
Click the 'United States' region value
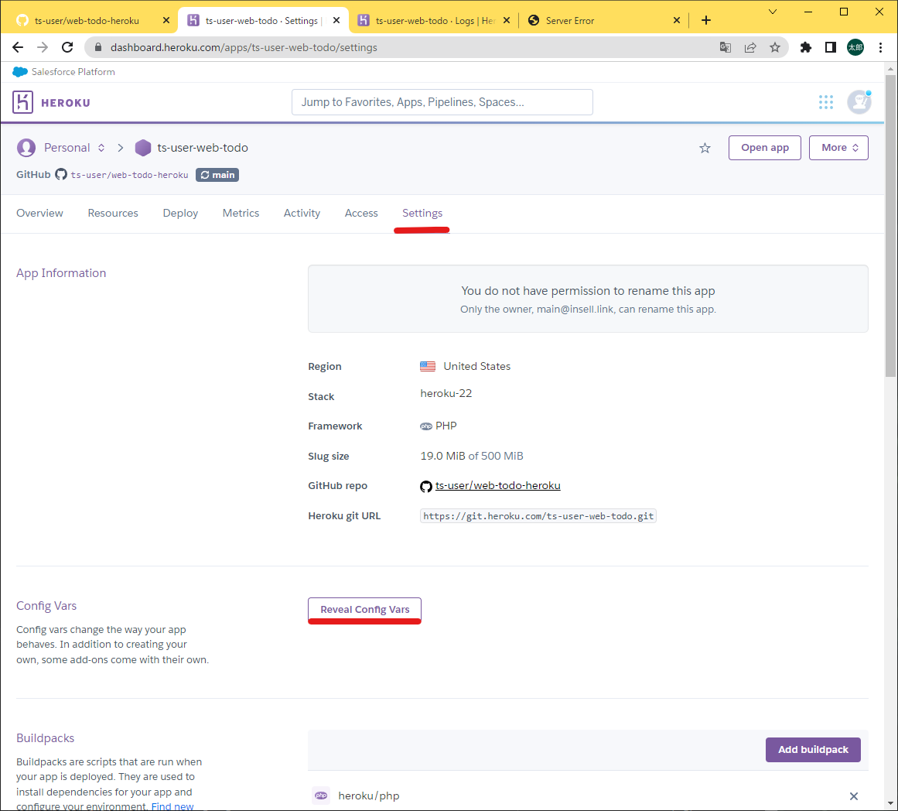tap(477, 366)
